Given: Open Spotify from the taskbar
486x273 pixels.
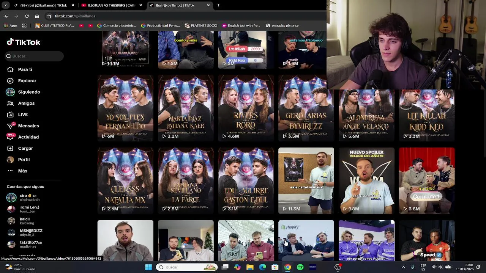Looking at the screenshot, I should click(300, 267).
